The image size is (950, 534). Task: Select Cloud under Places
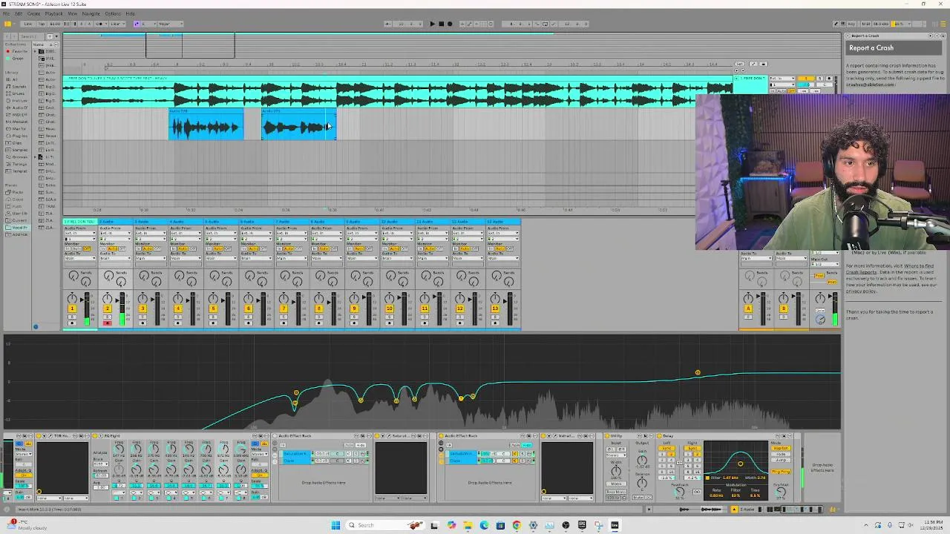point(16,199)
